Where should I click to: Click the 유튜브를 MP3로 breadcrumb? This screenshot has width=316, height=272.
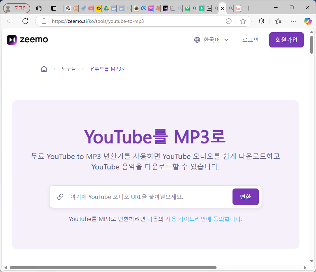pyautogui.click(x=108, y=69)
